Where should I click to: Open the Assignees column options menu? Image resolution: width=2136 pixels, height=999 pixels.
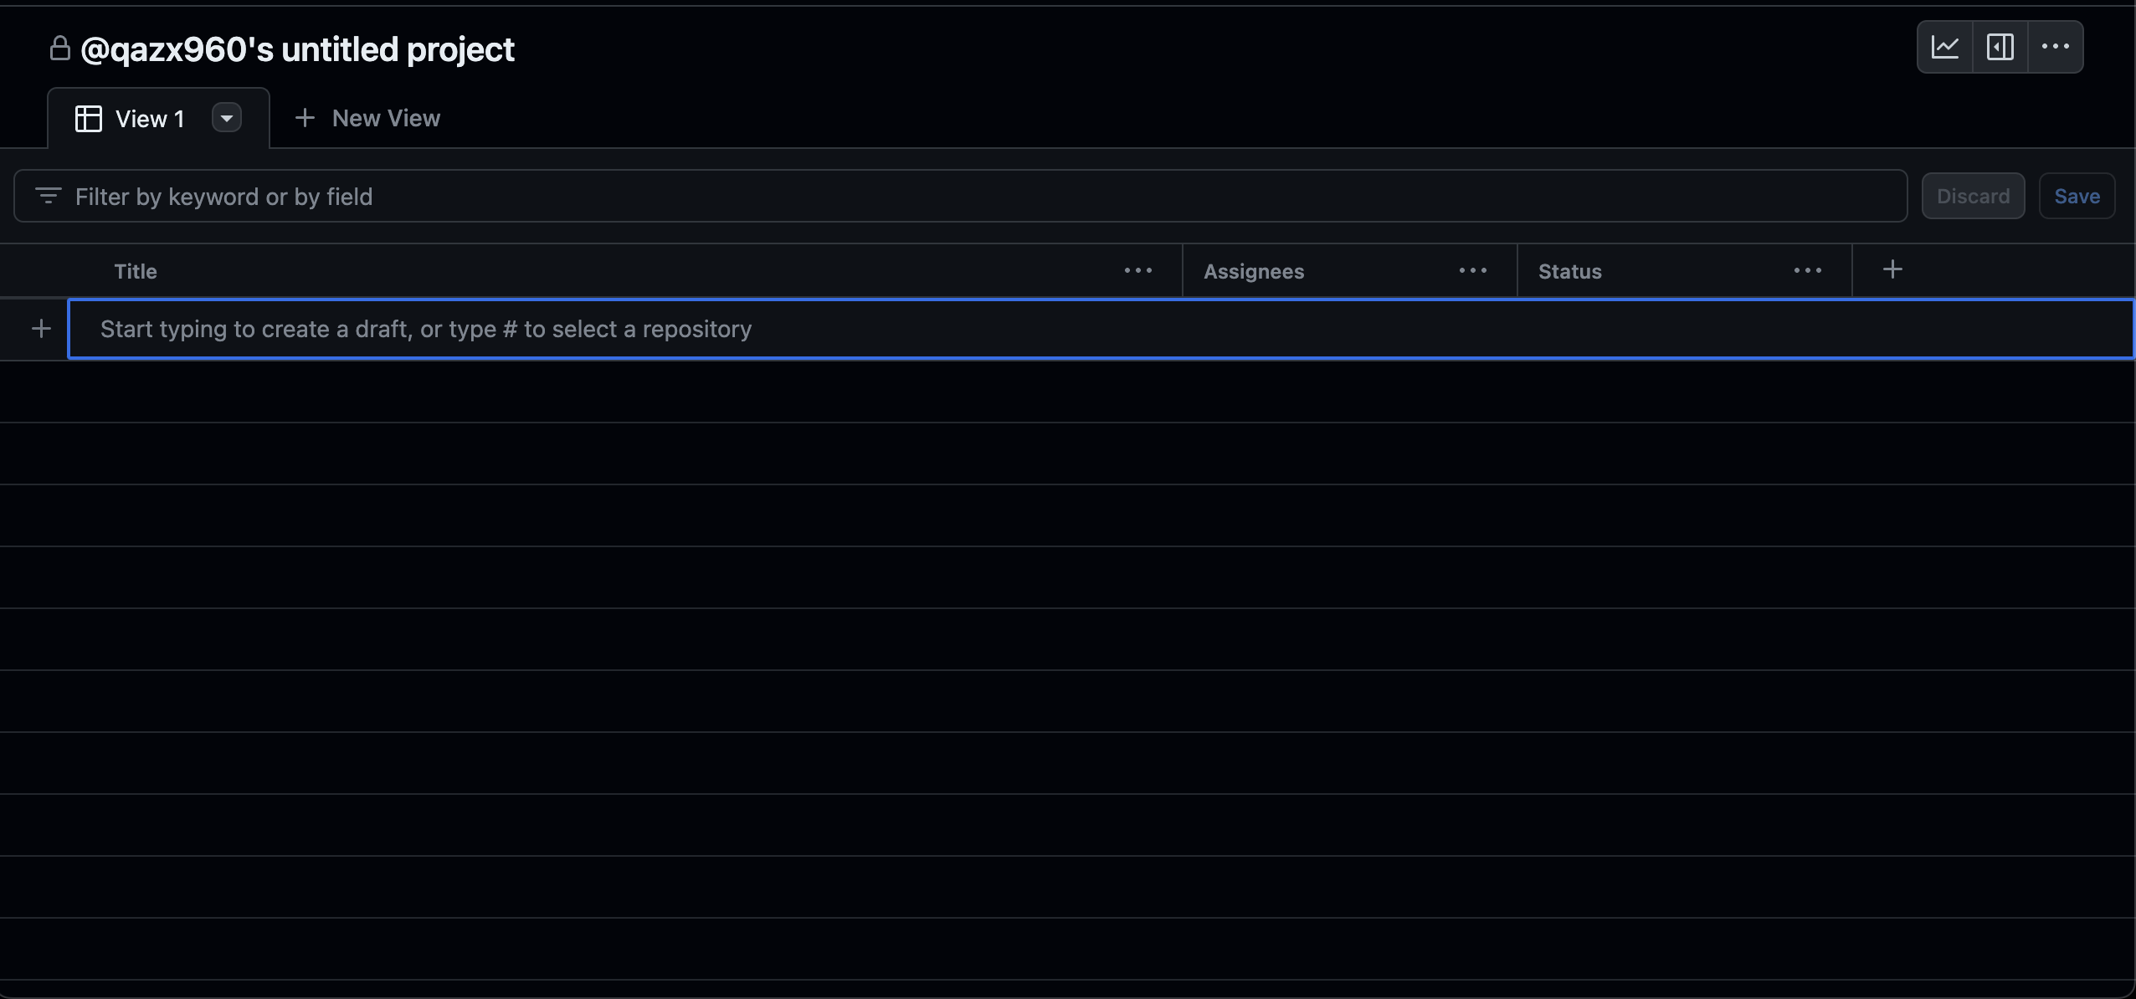pyautogui.click(x=1473, y=270)
